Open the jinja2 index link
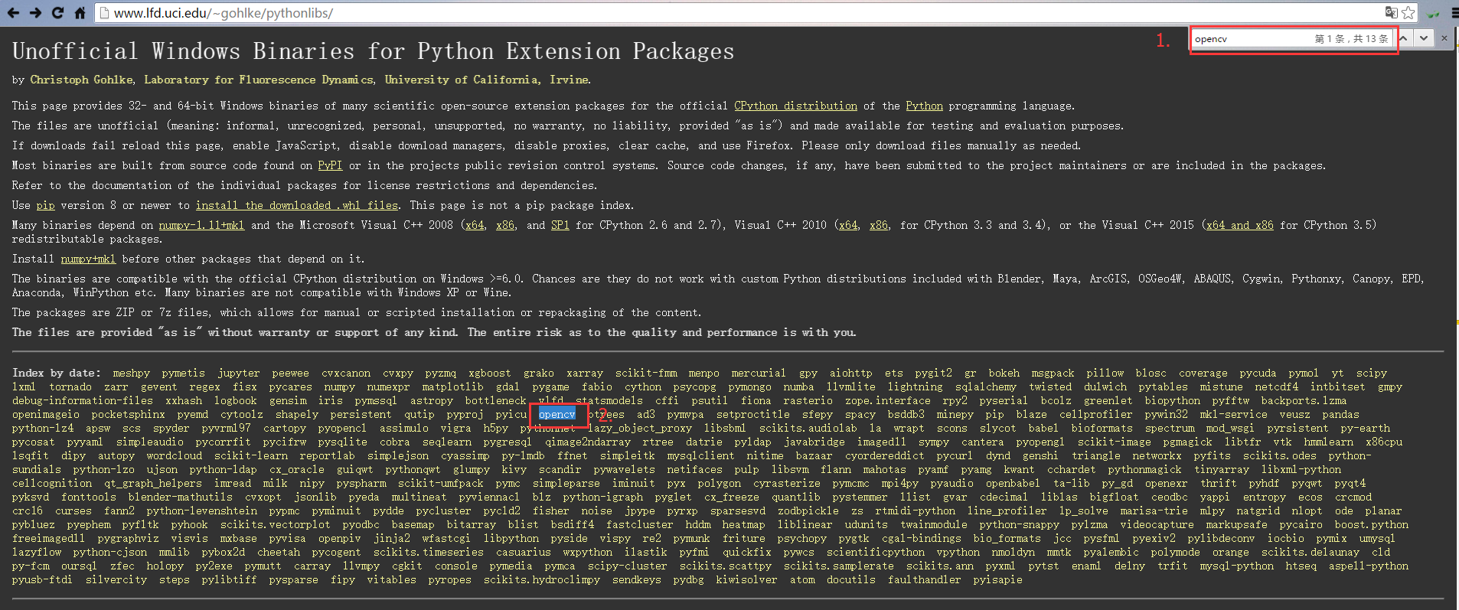This screenshot has height=610, width=1459. pos(392,538)
